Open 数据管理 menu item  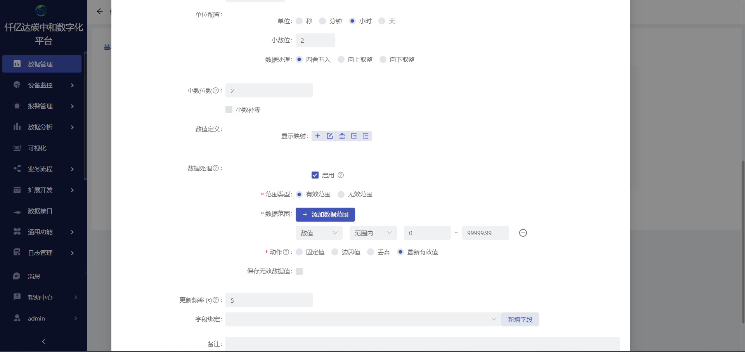point(42,64)
